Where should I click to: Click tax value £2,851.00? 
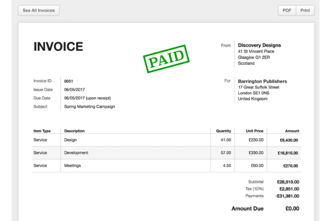coord(290,189)
